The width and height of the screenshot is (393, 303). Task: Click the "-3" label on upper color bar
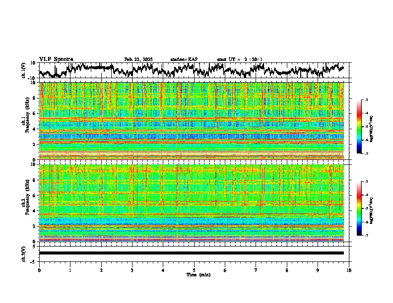(x=366, y=100)
